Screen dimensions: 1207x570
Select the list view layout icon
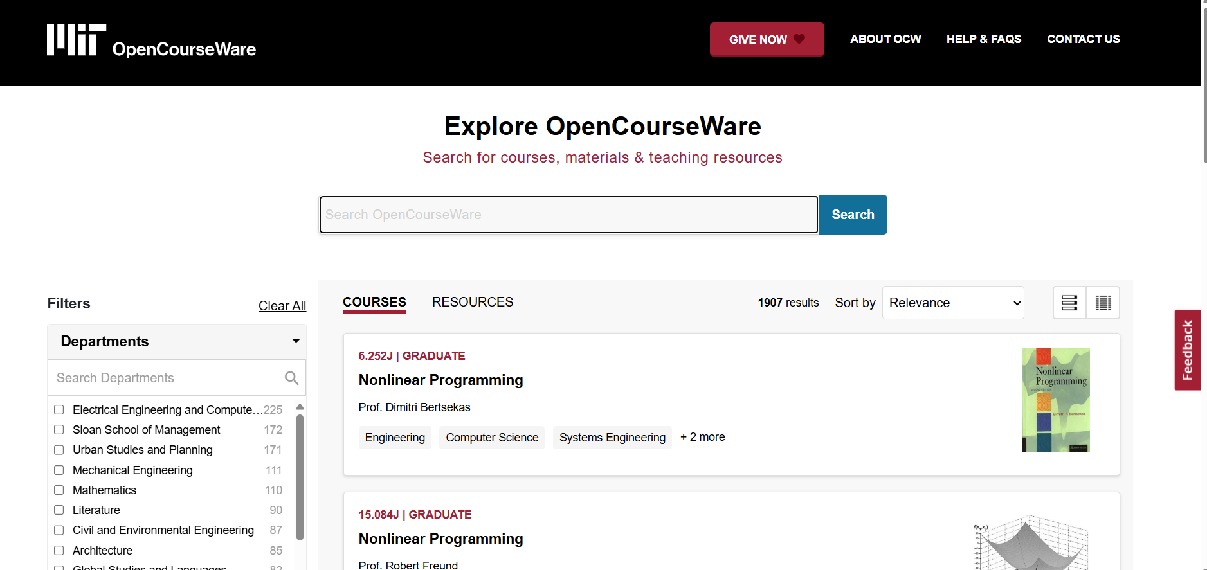pos(1069,303)
